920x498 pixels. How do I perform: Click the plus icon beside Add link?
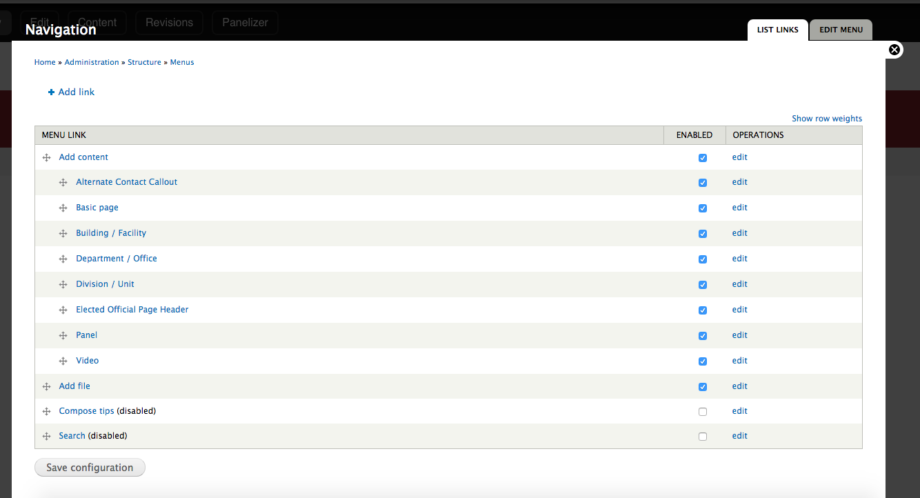coord(51,92)
